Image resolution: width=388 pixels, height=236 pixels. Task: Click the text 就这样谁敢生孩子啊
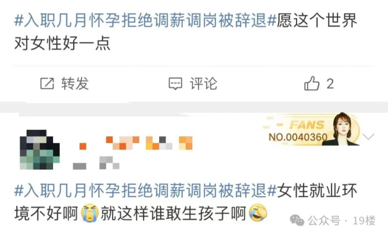point(173,213)
